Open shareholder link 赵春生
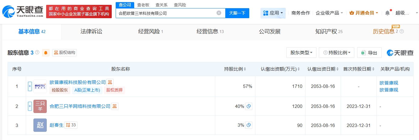419x140 pixels. (56, 125)
